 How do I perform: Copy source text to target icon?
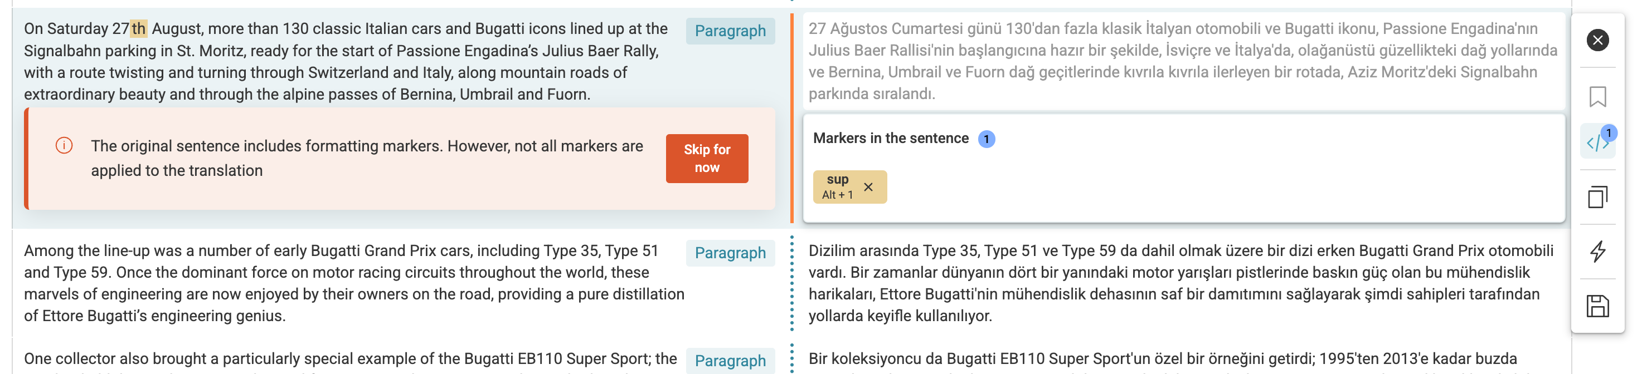pyautogui.click(x=1597, y=197)
